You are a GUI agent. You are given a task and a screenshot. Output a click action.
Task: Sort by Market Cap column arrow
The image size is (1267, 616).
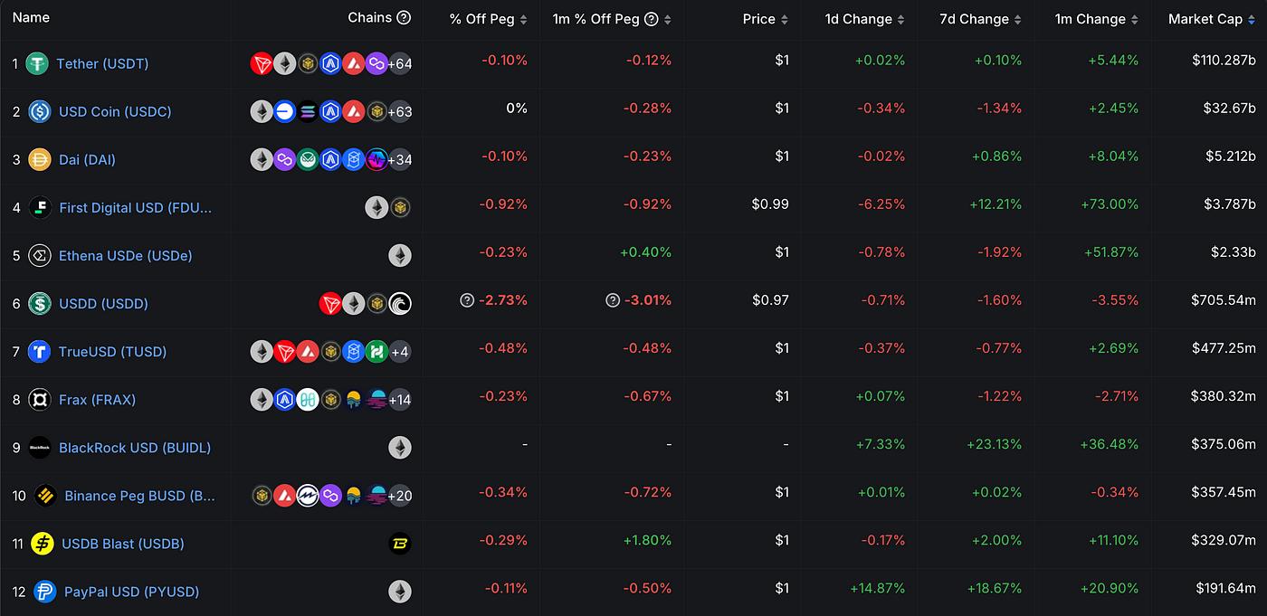point(1251,19)
